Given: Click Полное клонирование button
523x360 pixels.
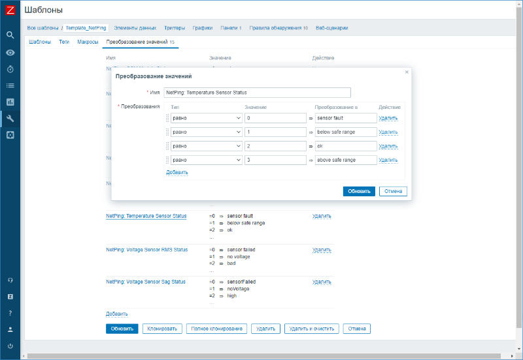Looking at the screenshot, I should [x=216, y=329].
